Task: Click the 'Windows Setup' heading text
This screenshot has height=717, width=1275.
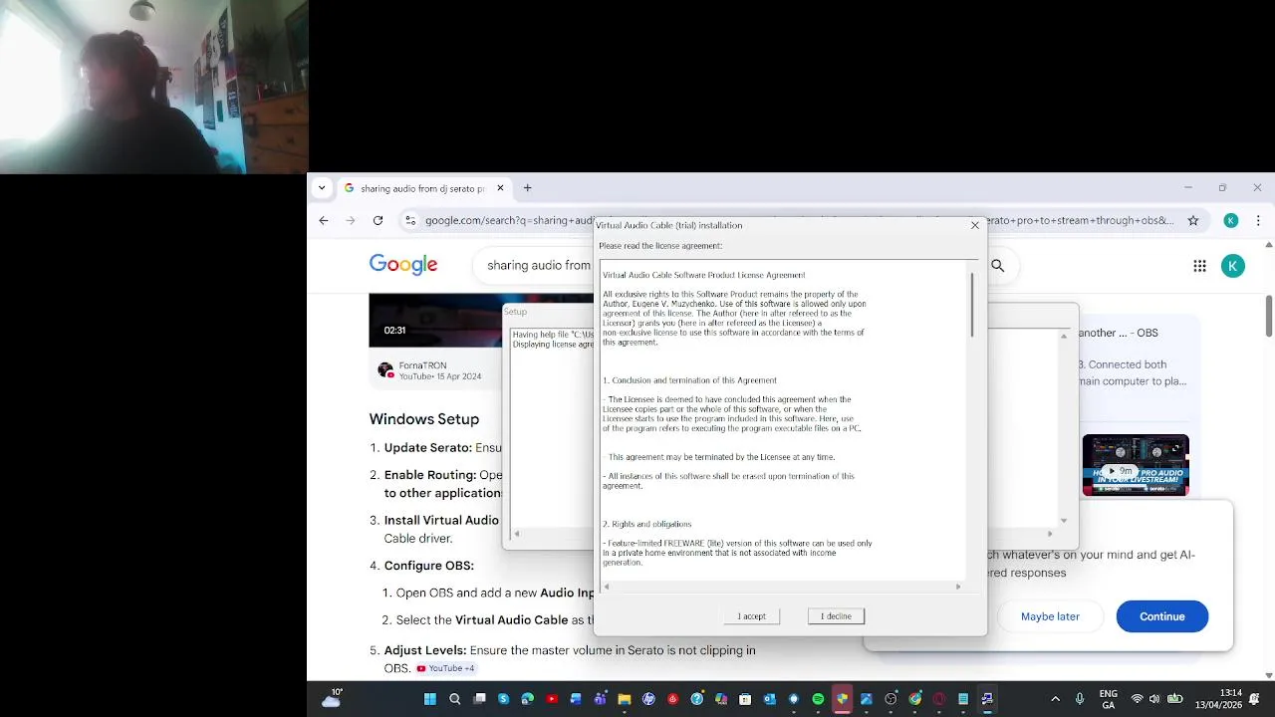Action: (x=424, y=419)
